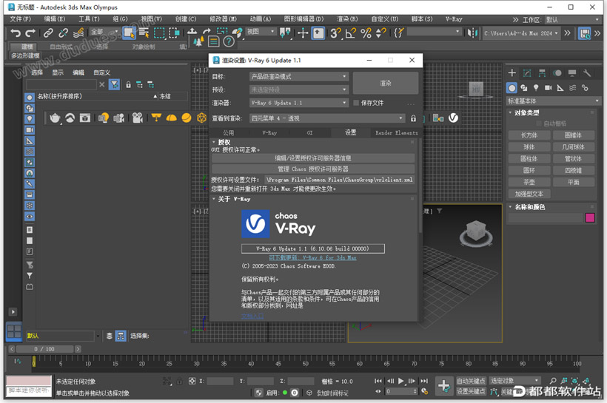This screenshot has width=607, height=403.
Task: Toggle display of lights in explorer sidebar
Action: coord(30,119)
